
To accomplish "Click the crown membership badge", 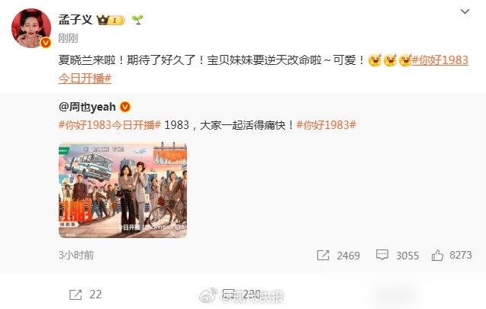I will 111,20.
